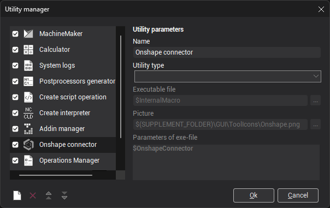
Task: Uncheck the Calculator checkbox
Action: coord(15,50)
